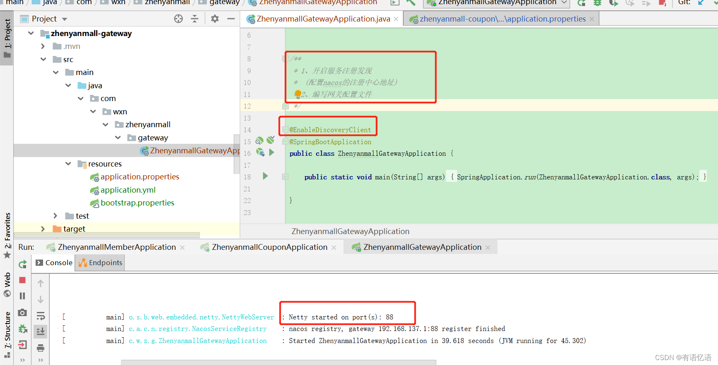
Task: Click the NacosServiceRegistry link in console
Action: pos(198,329)
